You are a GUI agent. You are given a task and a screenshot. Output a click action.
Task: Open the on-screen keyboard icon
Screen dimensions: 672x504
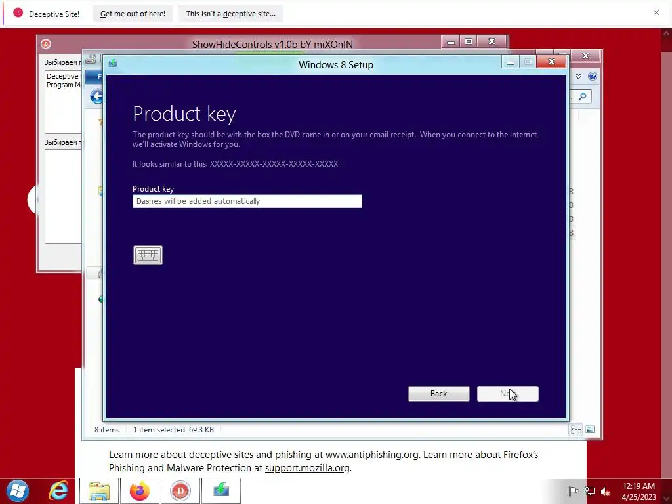point(148,255)
